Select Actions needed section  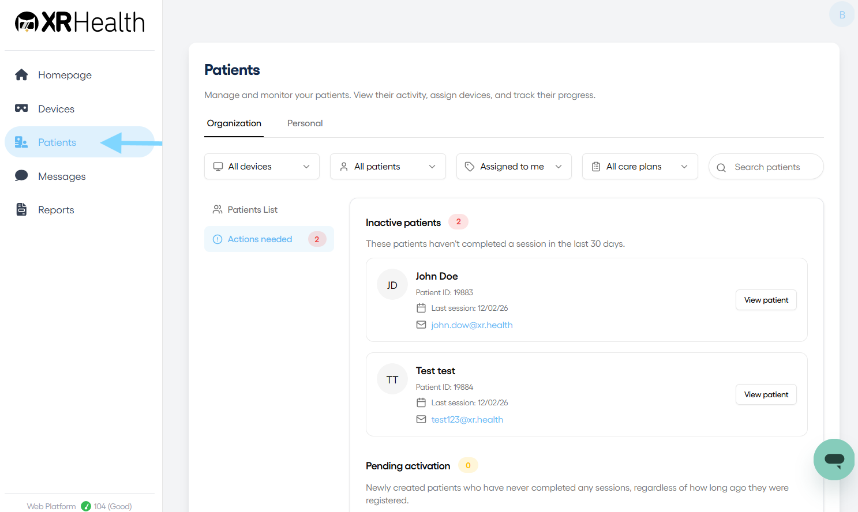click(269, 239)
